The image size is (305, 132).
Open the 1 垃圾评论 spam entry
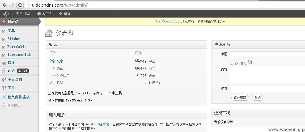click(153, 83)
